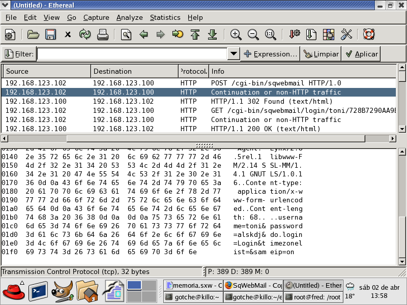This screenshot has width=407, height=305.
Task: Switch to SqWebMail browser taskbar window
Action: pos(253,286)
